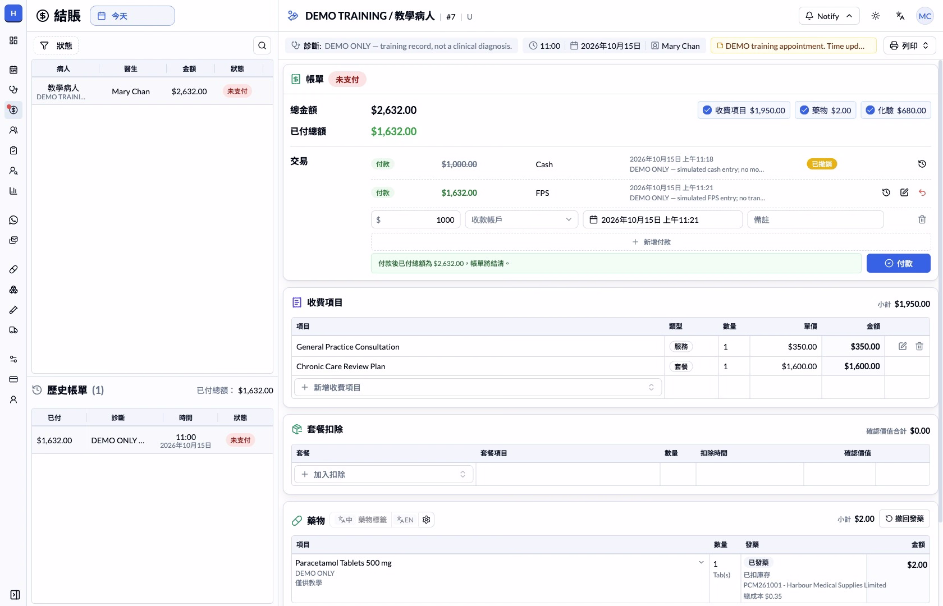This screenshot has height=606, width=943.
Task: Open the stethoscope consultation icon in sidebar
Action: click(13, 90)
